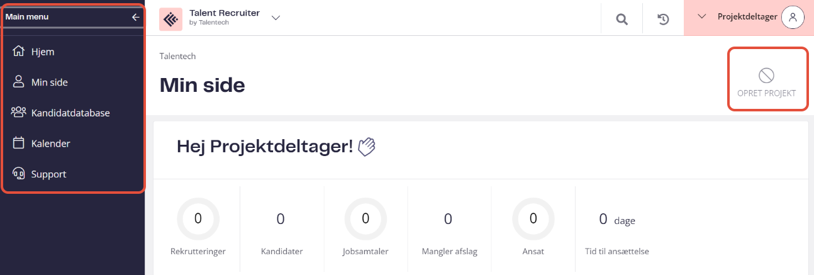814x275 pixels.
Task: Click the Support headset icon
Action: (19, 174)
